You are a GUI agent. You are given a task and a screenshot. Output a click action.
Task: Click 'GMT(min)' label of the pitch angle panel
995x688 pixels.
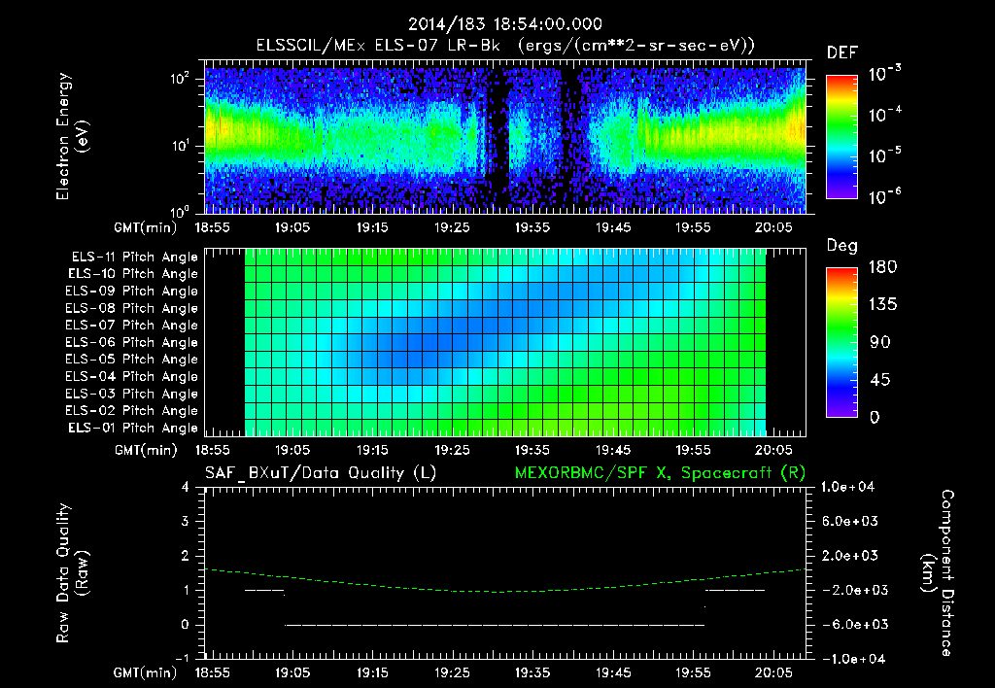click(146, 451)
